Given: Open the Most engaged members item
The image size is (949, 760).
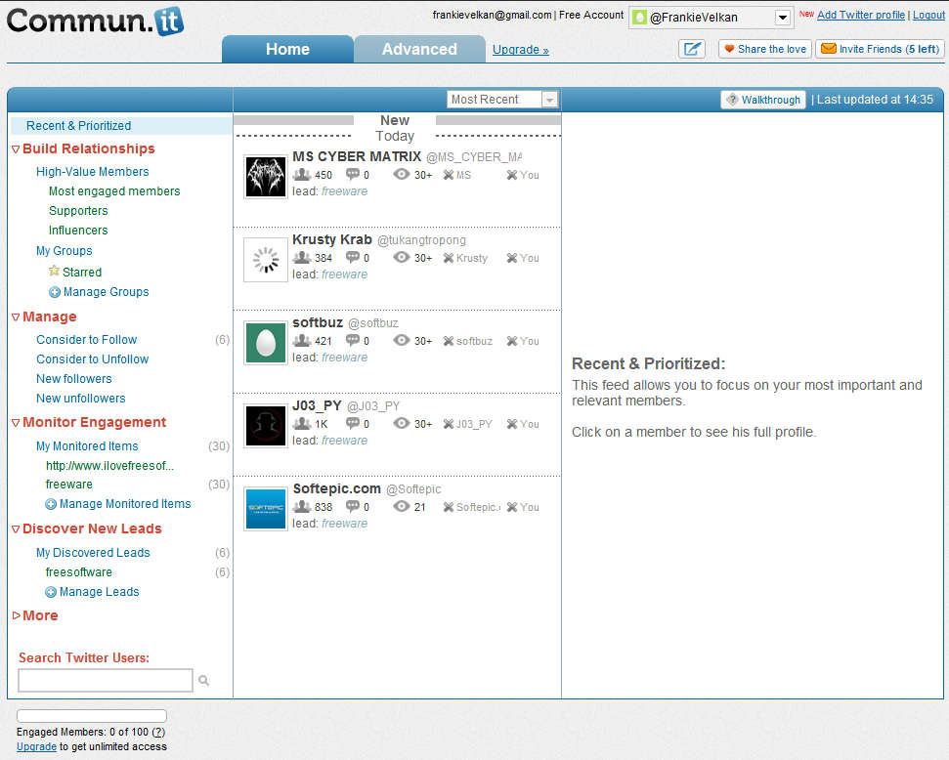Looking at the screenshot, I should tap(114, 191).
